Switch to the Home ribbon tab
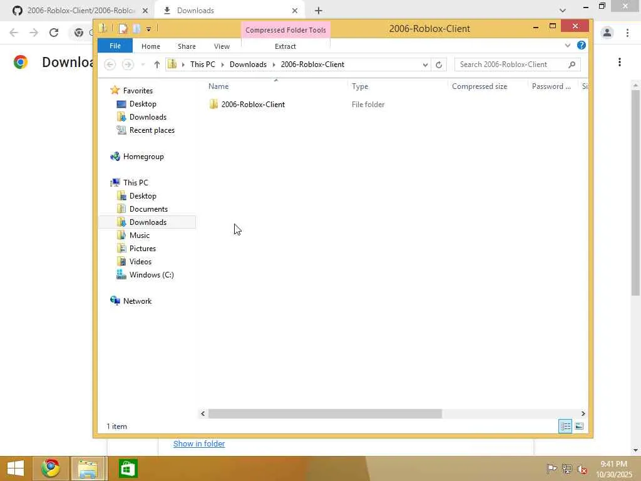641x481 pixels. point(150,46)
